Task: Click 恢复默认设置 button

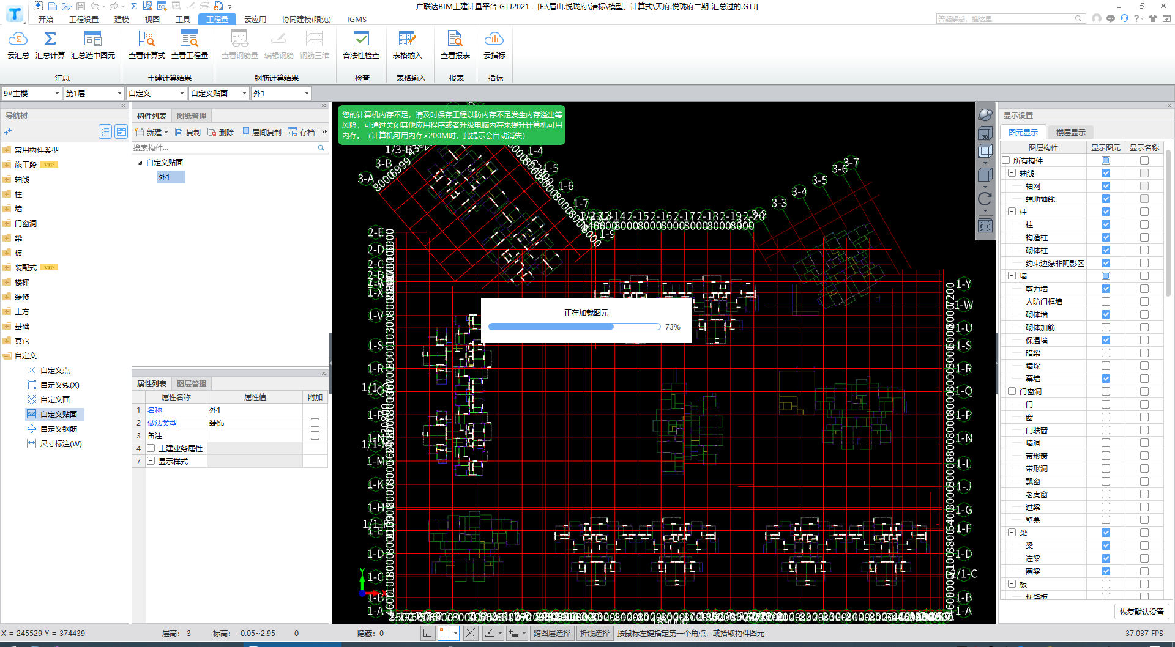Action: coord(1142,612)
